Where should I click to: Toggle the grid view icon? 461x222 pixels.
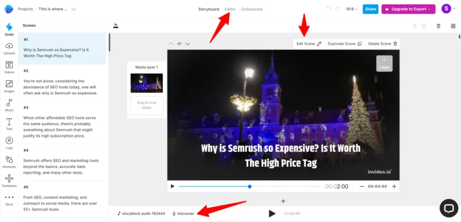(453, 26)
